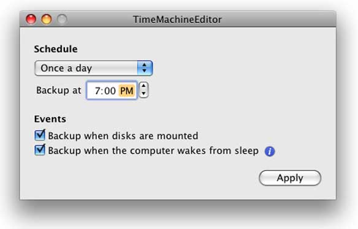Click the bold Events section heading
358x229 pixels.
point(50,119)
